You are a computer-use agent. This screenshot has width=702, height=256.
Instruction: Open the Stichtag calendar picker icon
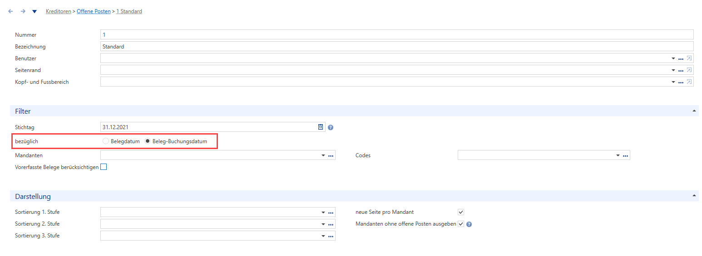pos(321,127)
